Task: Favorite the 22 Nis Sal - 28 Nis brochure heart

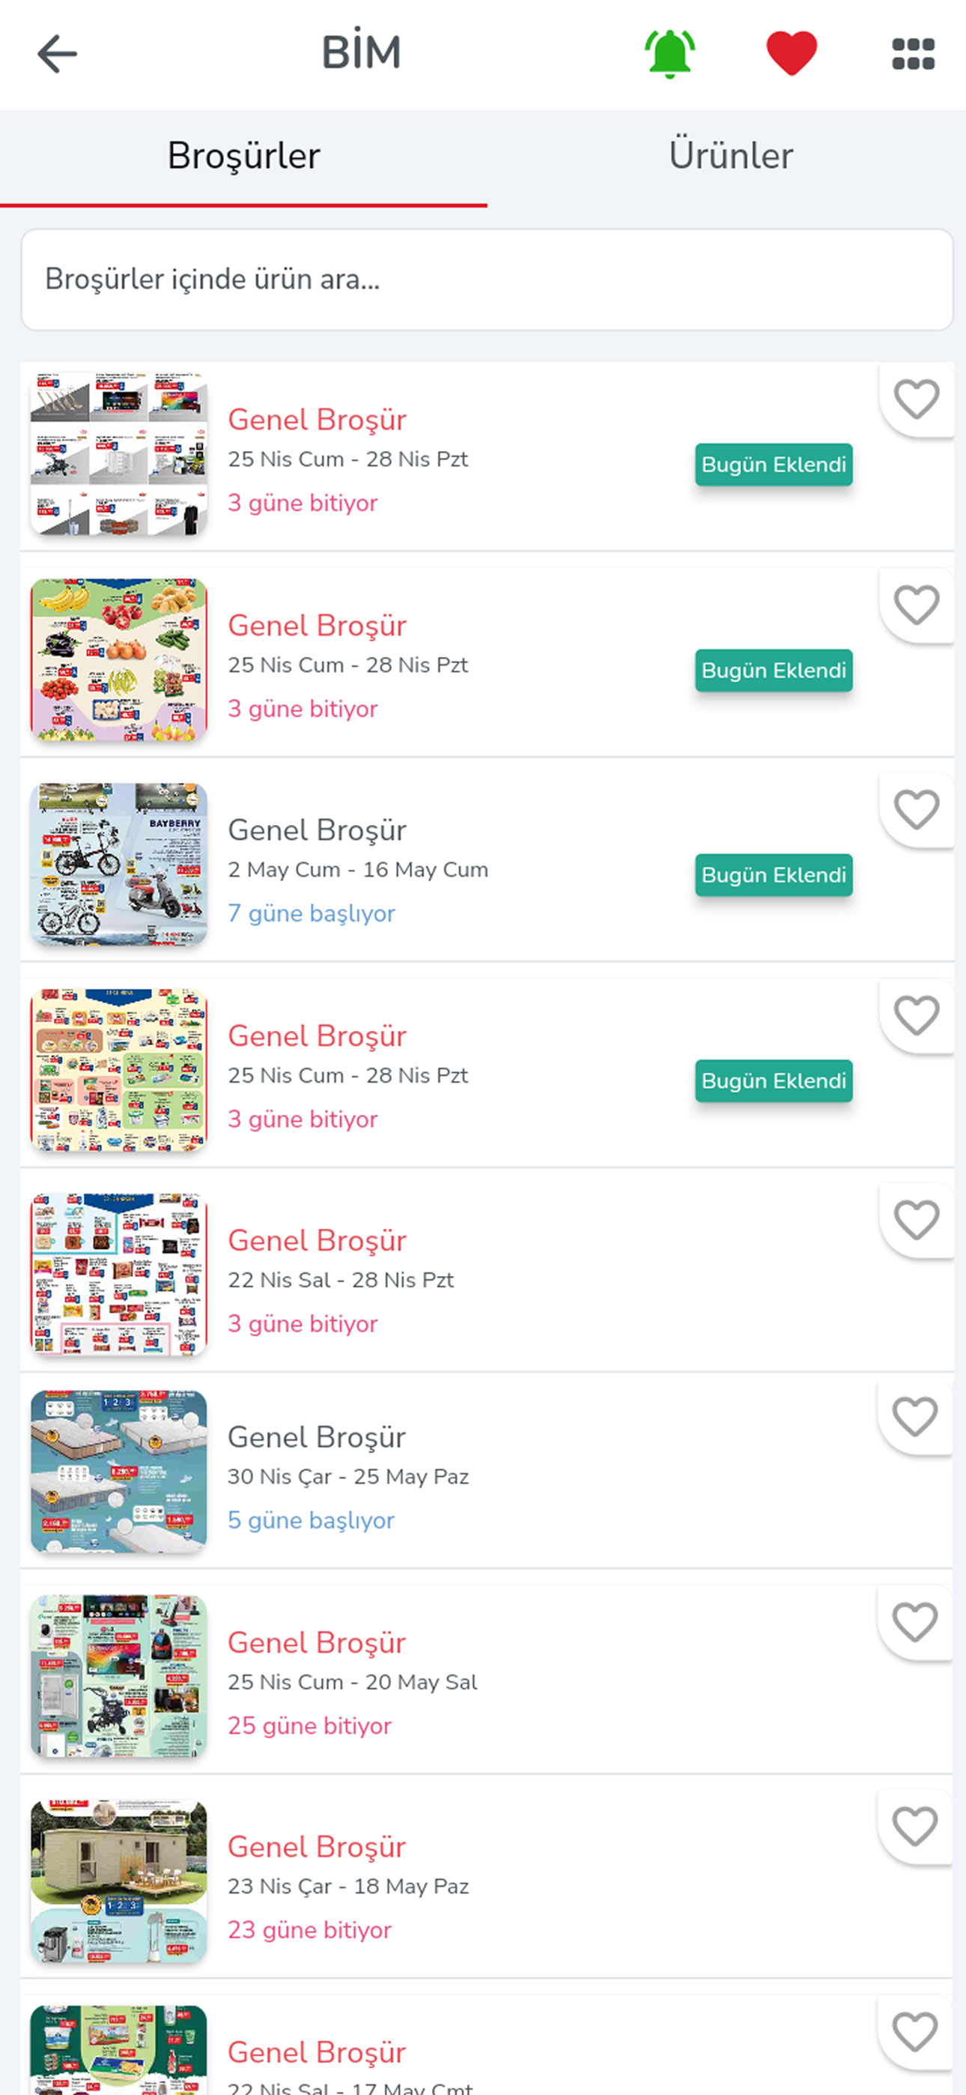Action: pos(917,1220)
